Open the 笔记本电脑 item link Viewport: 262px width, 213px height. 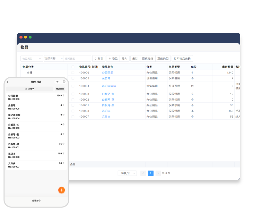[x=109, y=86]
